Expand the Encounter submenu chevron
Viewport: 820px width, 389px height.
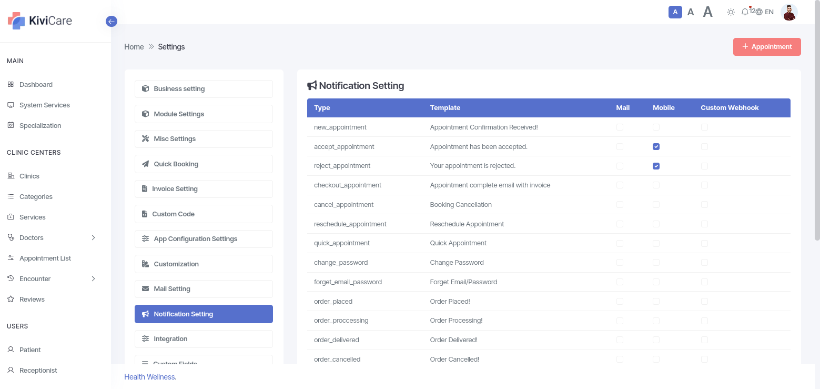pos(94,278)
